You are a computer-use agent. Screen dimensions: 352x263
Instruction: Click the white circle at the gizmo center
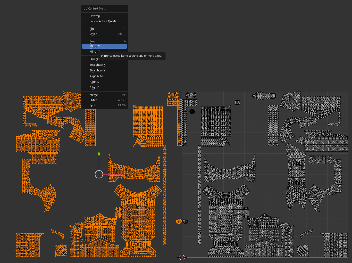coord(99,174)
